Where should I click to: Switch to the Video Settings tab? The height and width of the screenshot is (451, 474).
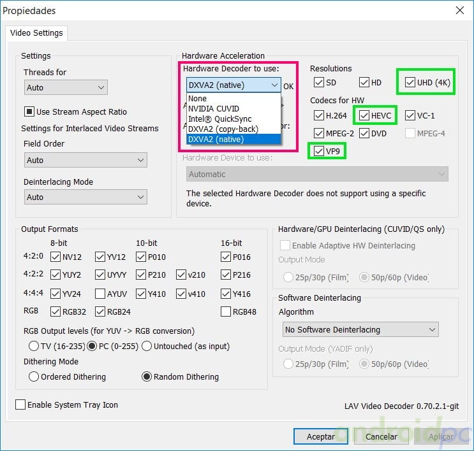[x=36, y=33]
